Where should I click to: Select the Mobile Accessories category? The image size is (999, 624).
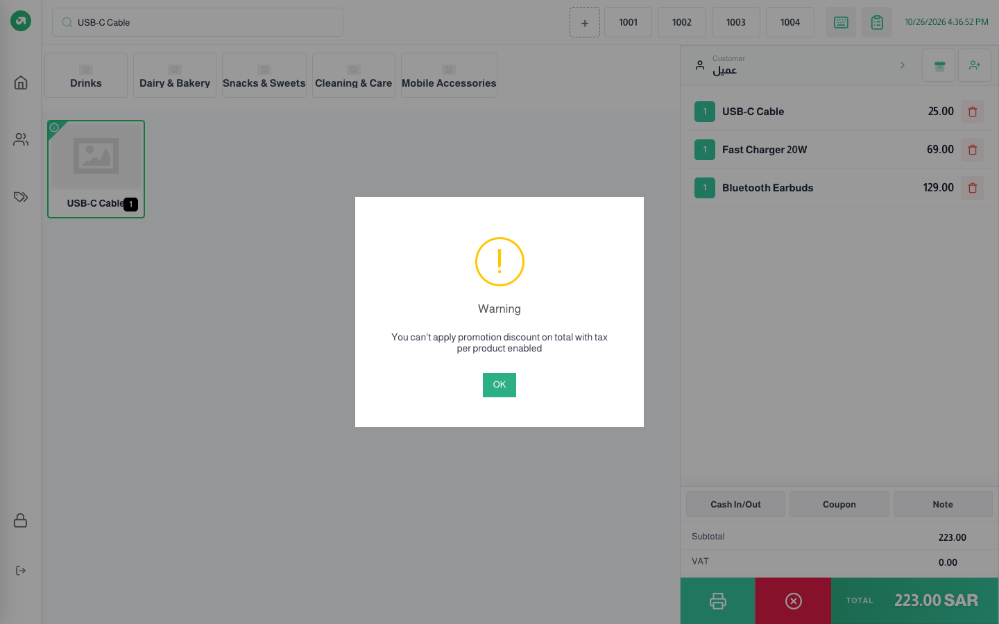pyautogui.click(x=449, y=75)
